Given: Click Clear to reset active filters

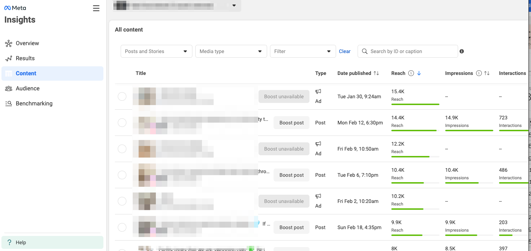Looking at the screenshot, I should [344, 51].
